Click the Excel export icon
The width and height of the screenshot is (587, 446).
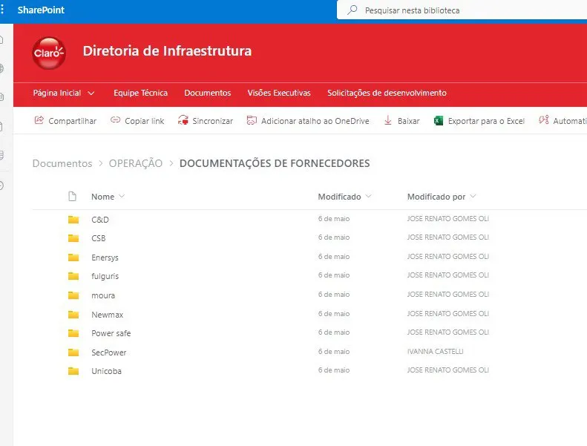coord(438,120)
